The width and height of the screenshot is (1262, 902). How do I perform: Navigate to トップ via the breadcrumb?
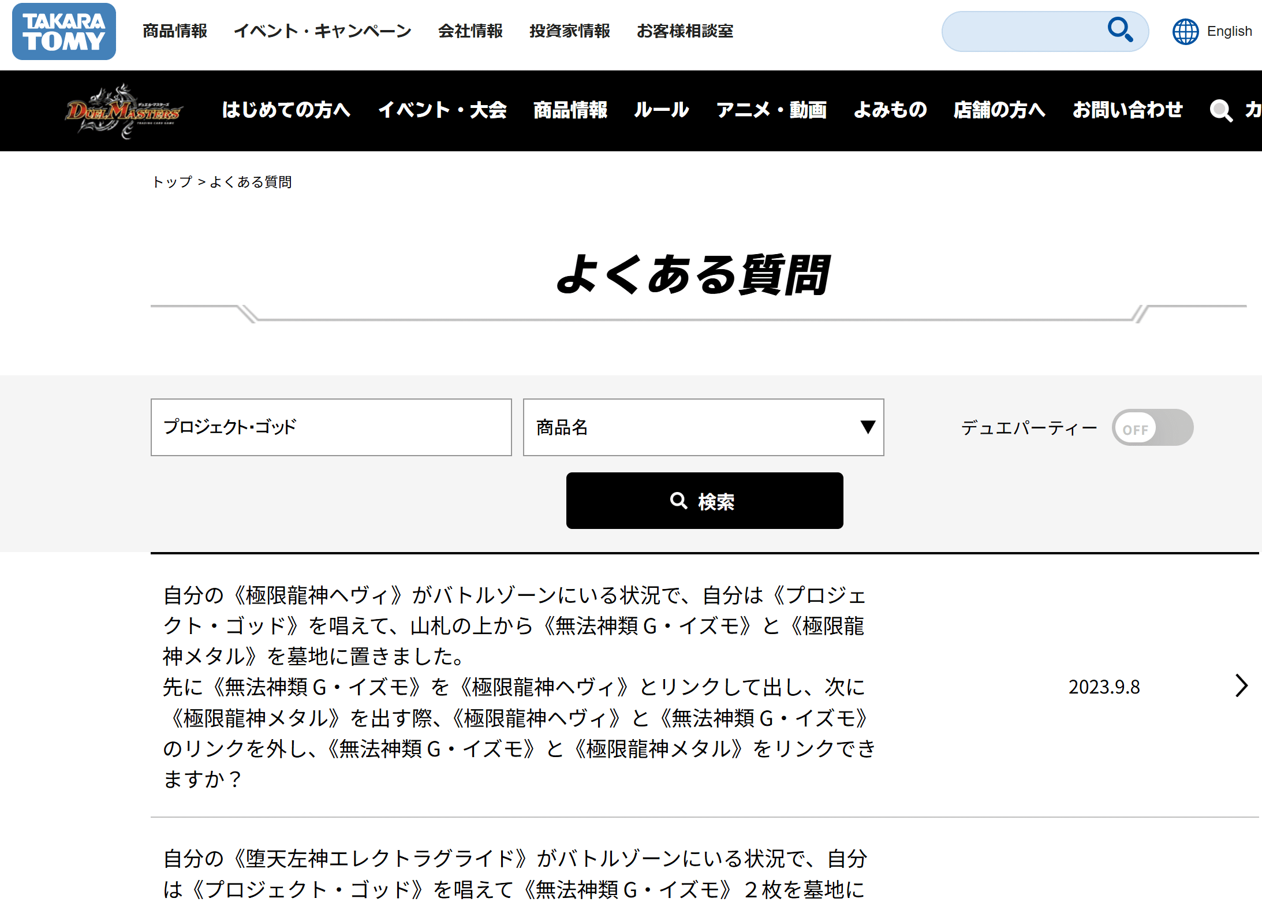click(x=171, y=181)
